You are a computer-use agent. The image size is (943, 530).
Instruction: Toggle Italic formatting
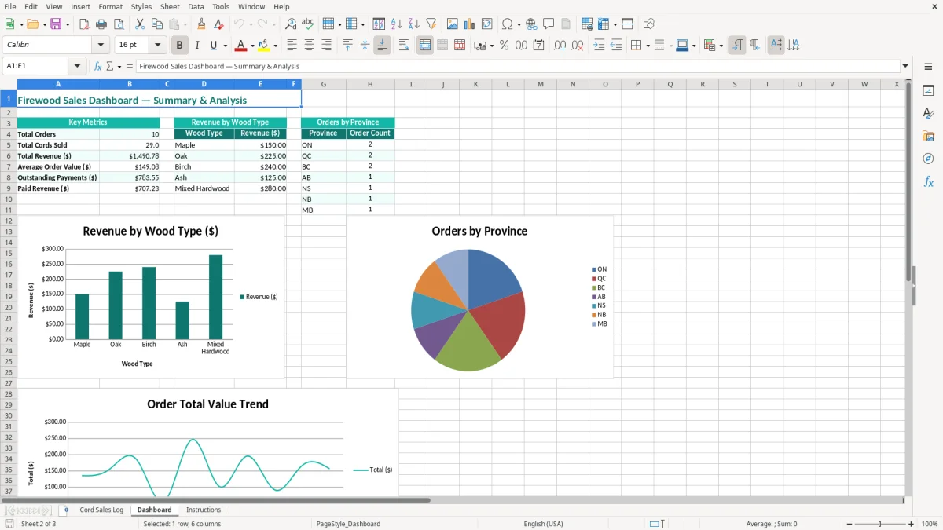click(197, 46)
